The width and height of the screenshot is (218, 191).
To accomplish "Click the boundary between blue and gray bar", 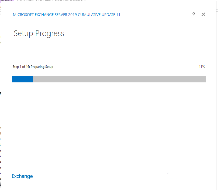I will 33,79.
